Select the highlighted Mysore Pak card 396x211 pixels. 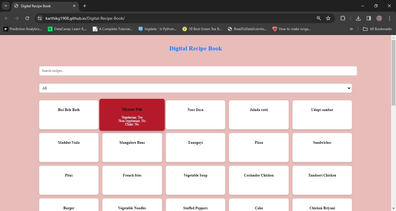(132, 115)
